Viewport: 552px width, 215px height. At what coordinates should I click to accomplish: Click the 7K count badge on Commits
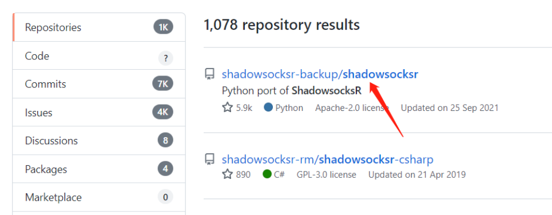(163, 84)
